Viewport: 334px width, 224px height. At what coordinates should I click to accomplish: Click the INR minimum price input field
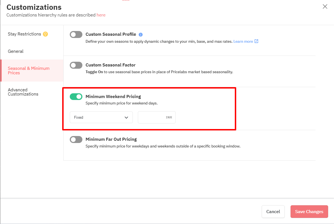pos(157,117)
